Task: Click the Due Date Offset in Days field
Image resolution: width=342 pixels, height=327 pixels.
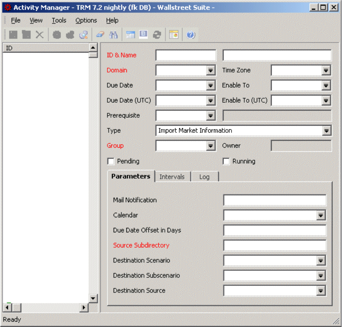Action: click(x=275, y=230)
